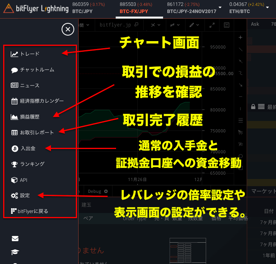Select BTC/JPY-24NOV2017 futures tab

point(192,8)
